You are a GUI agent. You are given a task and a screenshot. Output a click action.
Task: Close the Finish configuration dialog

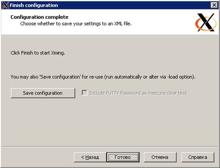coord(214,5)
